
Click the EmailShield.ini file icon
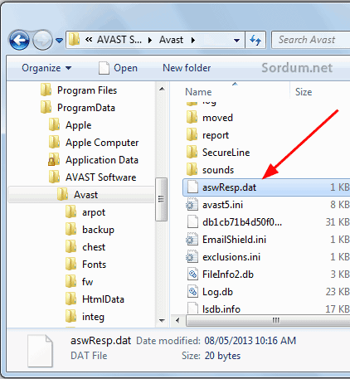[x=192, y=240]
